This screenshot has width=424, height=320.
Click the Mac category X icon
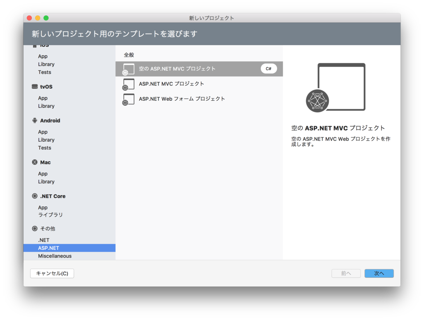[35, 162]
